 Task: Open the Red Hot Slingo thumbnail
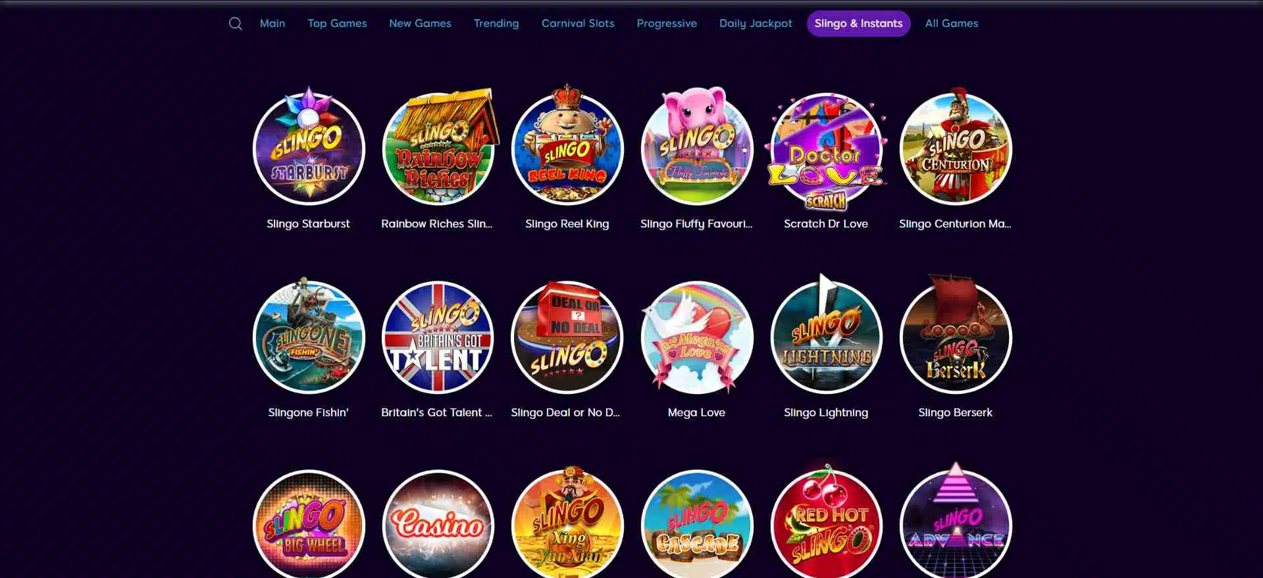point(826,523)
